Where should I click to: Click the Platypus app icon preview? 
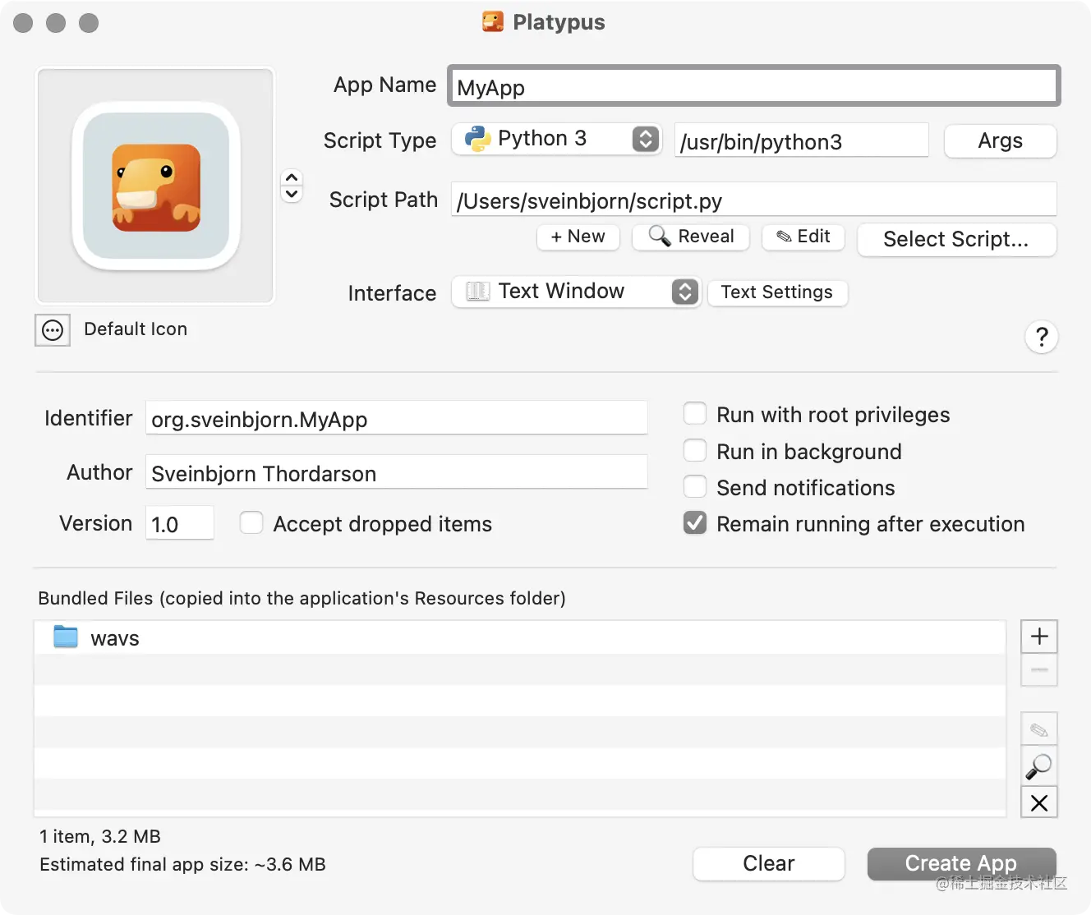tap(156, 186)
